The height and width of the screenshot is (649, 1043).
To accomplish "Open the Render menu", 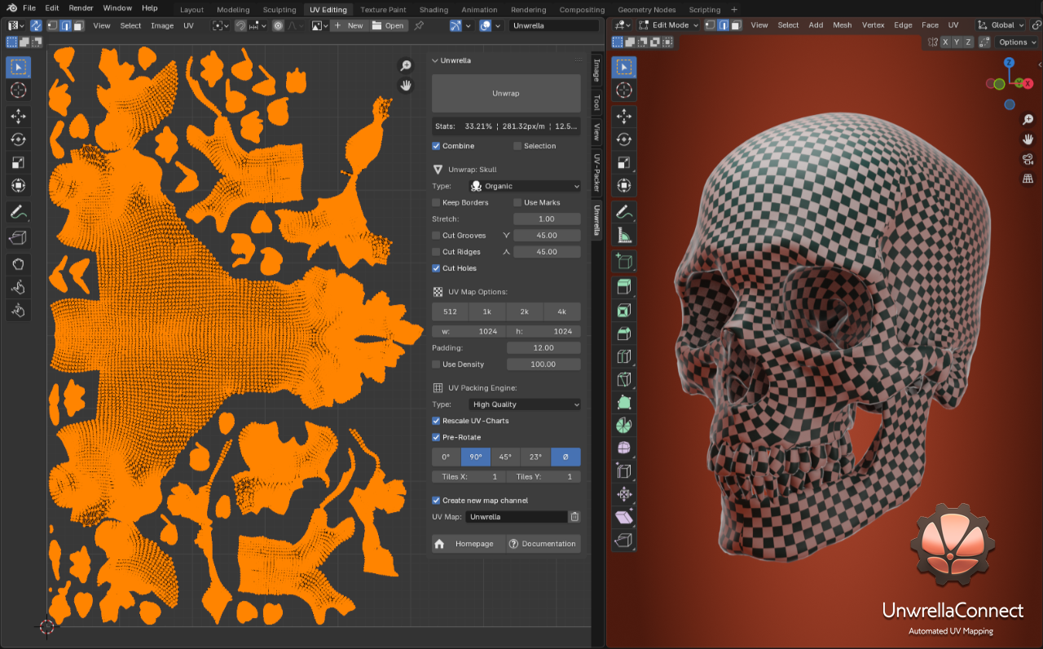I will pyautogui.click(x=81, y=8).
